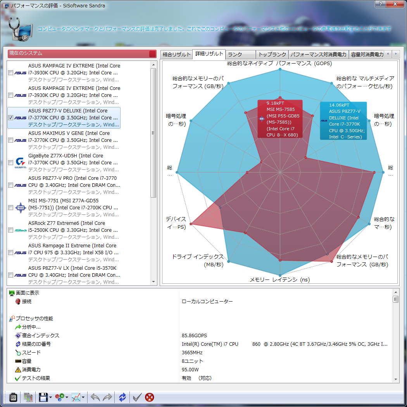Viewport: 407px width, 407px height.
Task: Click the 95.00W power value
Action: point(190,370)
